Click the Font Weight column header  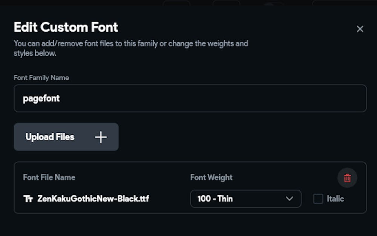211,177
